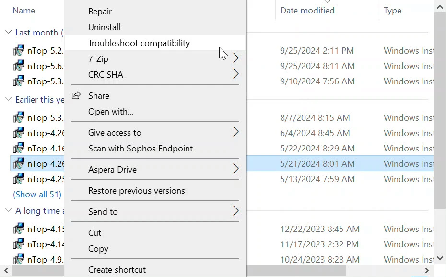Open the Show all 51 link
Image resolution: width=446 pixels, height=277 pixels.
(x=37, y=194)
